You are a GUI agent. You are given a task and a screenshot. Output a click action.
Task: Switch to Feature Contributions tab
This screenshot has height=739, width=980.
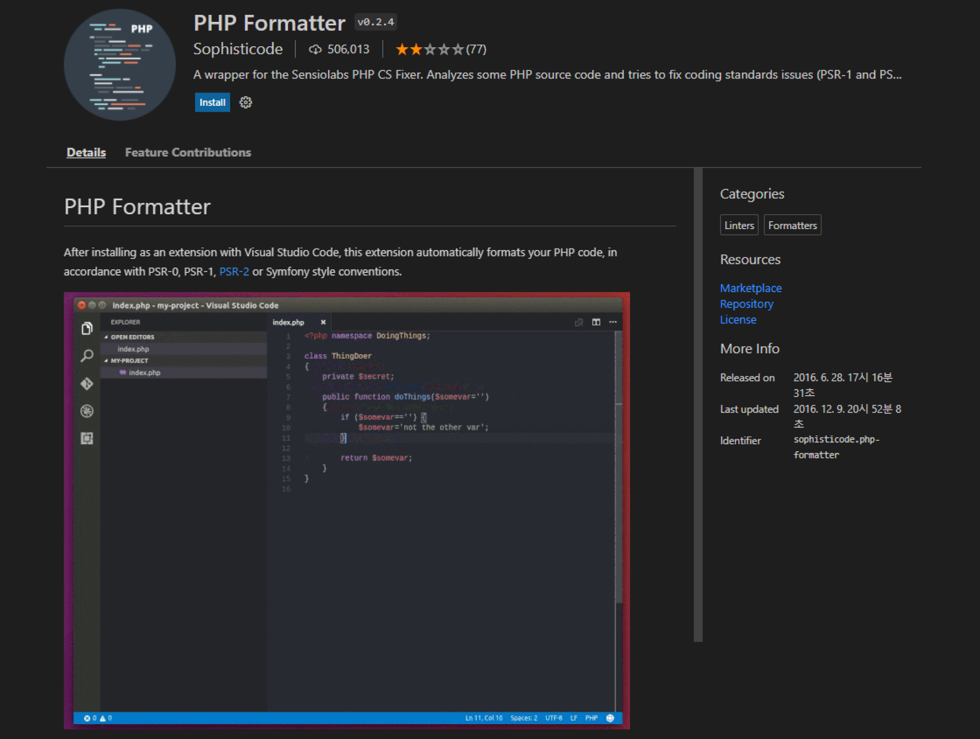[x=188, y=152]
